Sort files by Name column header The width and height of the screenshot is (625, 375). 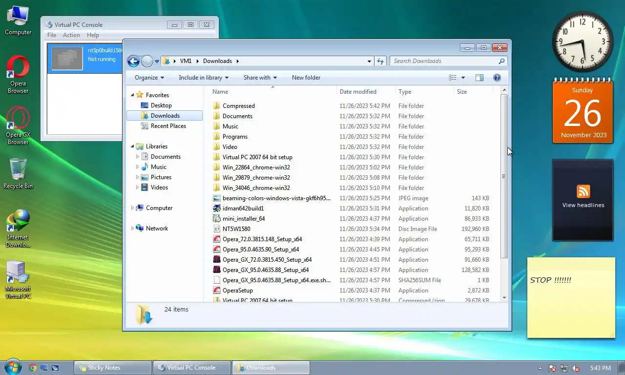click(x=273, y=92)
